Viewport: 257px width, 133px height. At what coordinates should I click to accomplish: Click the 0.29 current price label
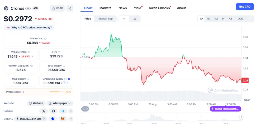coord(245,80)
